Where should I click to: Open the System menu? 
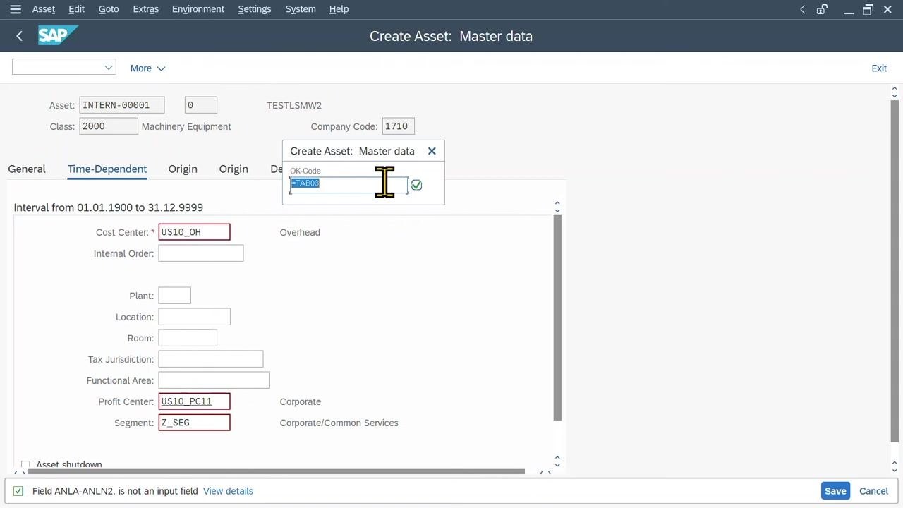(x=301, y=9)
